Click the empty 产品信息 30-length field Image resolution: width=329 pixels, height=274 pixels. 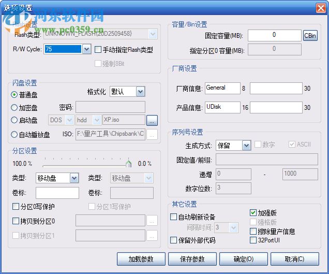(x=276, y=107)
